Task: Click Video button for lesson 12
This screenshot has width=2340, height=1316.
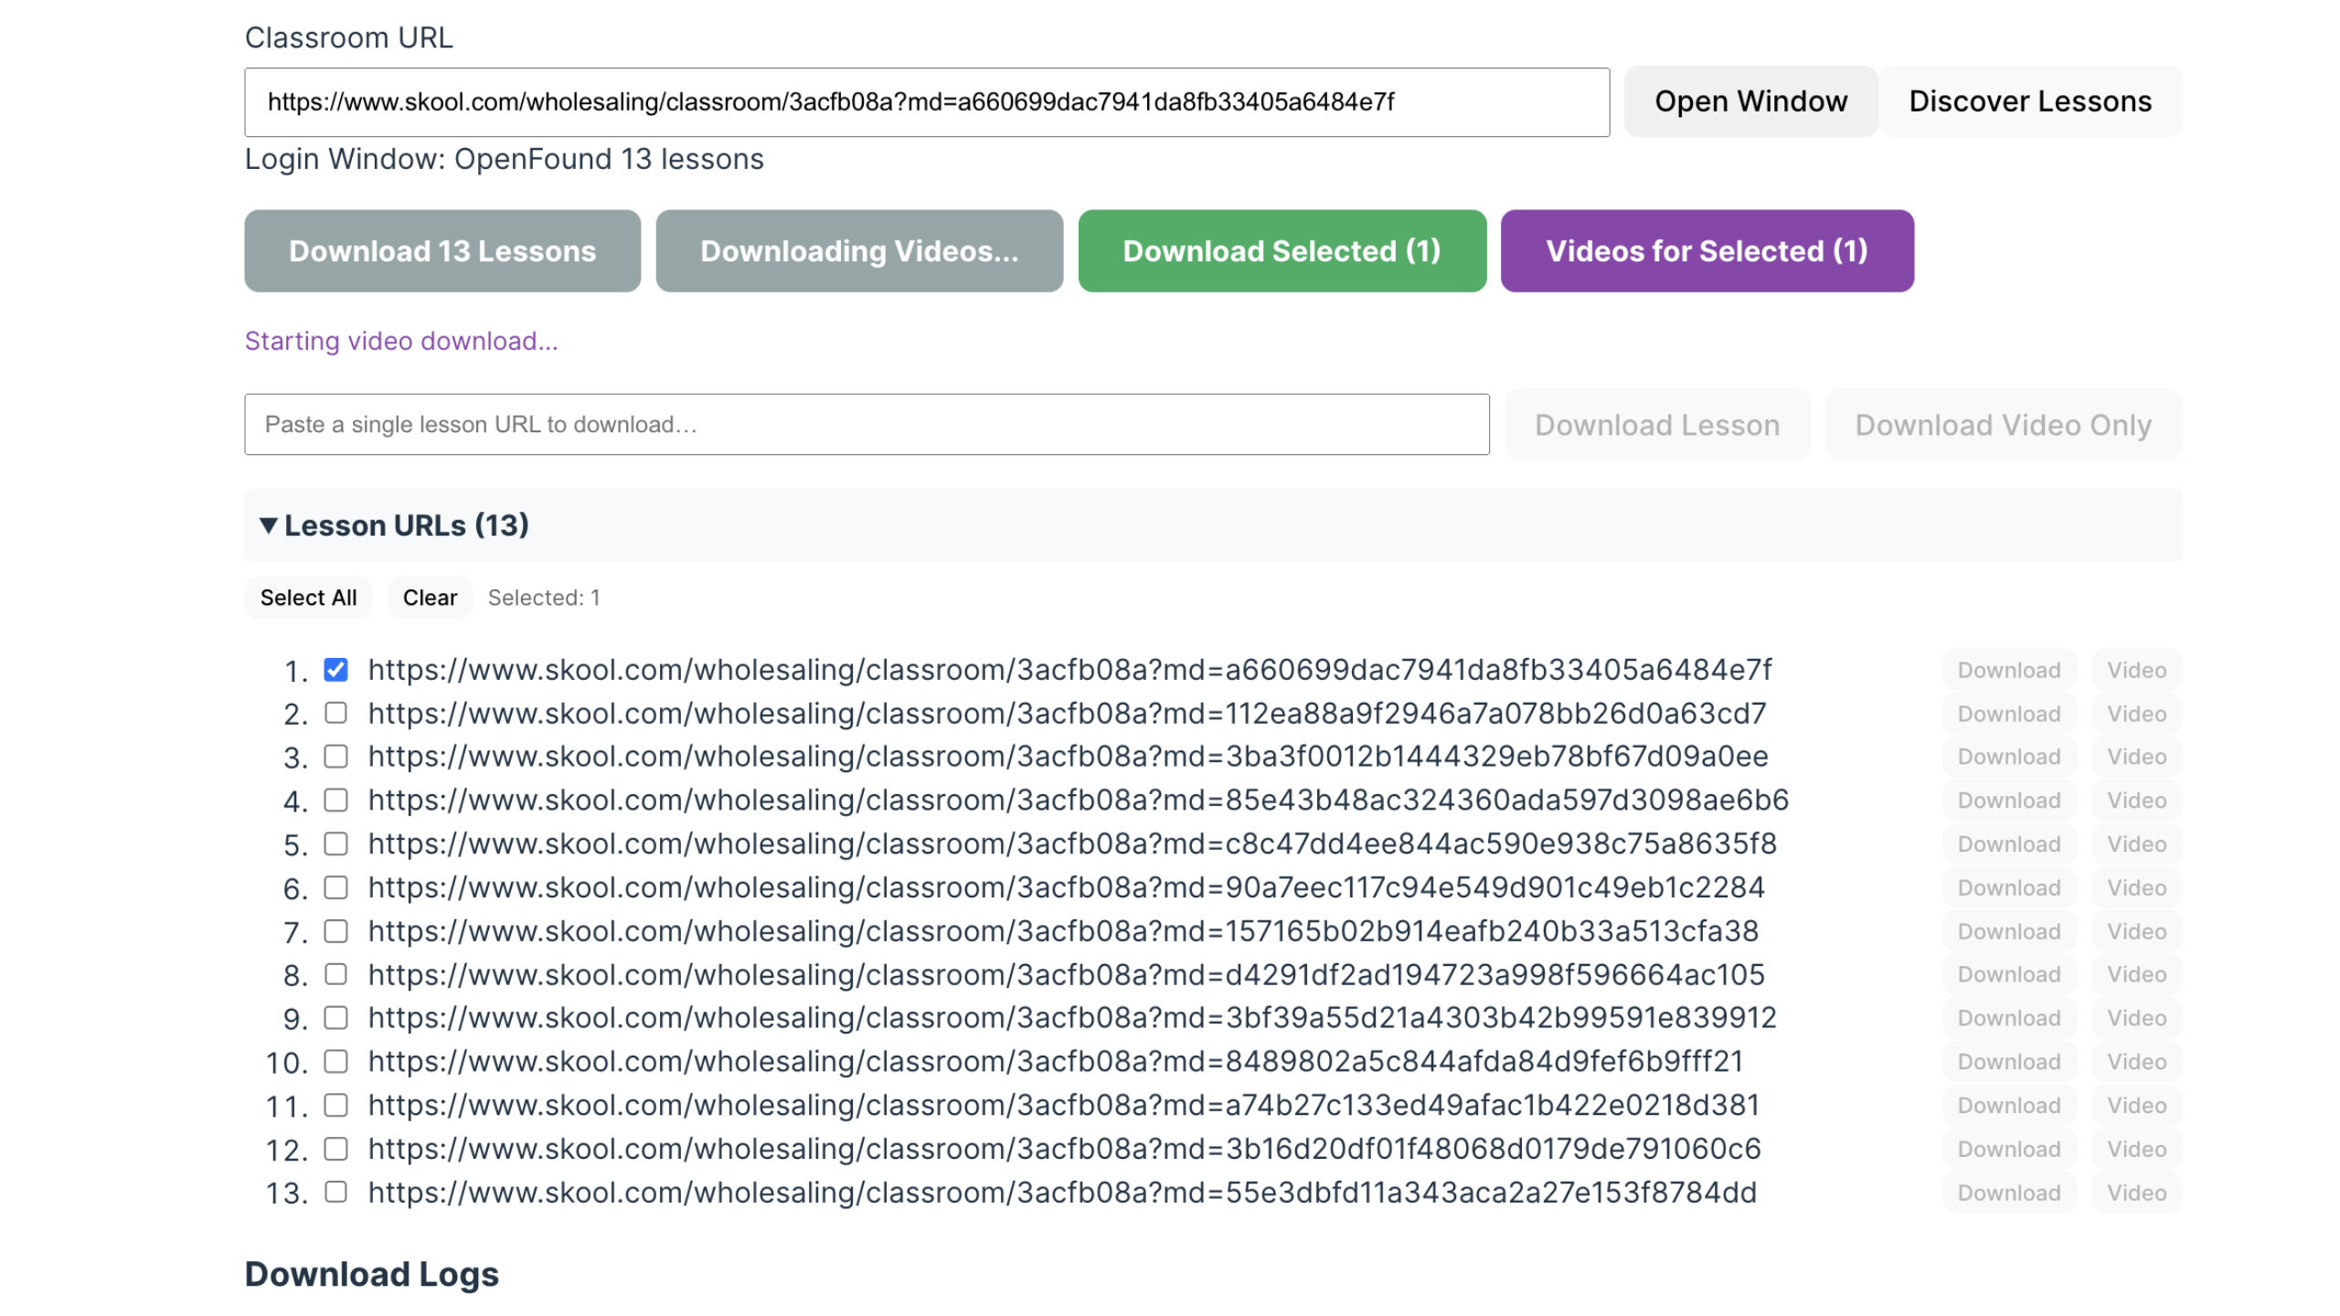Action: click(x=2136, y=1149)
